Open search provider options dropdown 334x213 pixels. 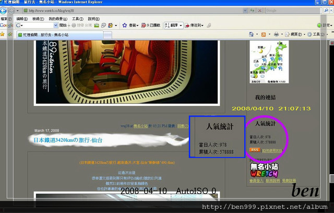tap(331, 10)
